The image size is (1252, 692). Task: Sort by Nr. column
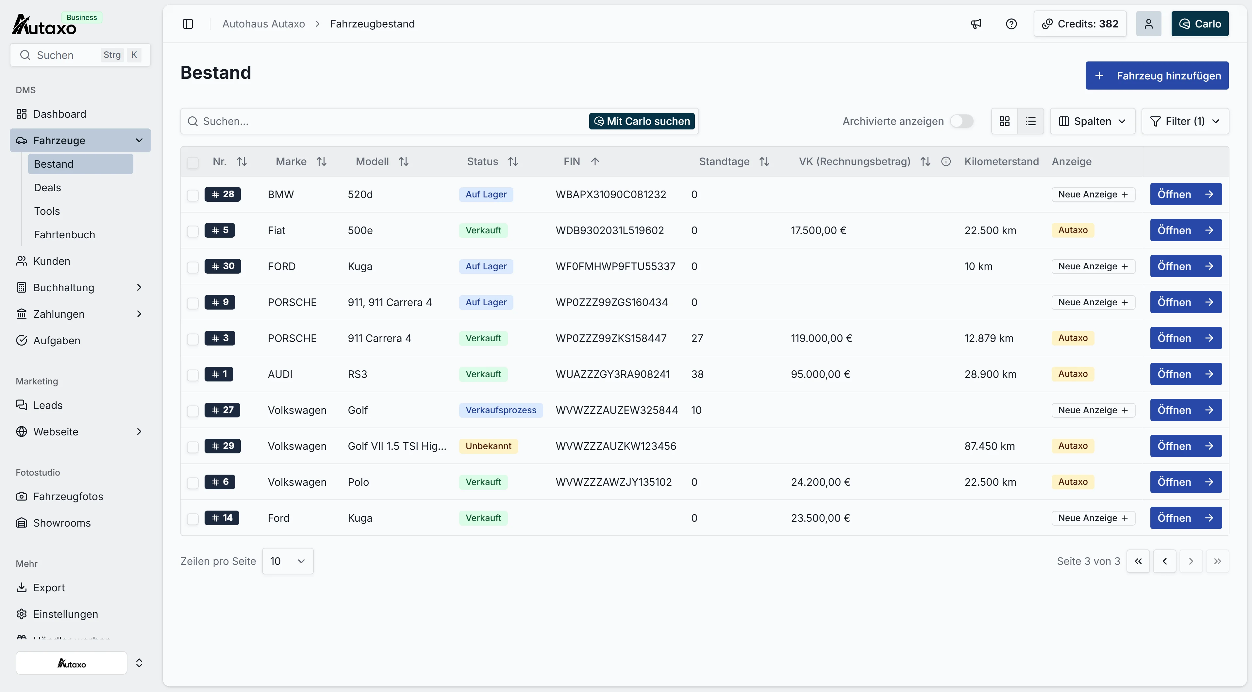(242, 161)
